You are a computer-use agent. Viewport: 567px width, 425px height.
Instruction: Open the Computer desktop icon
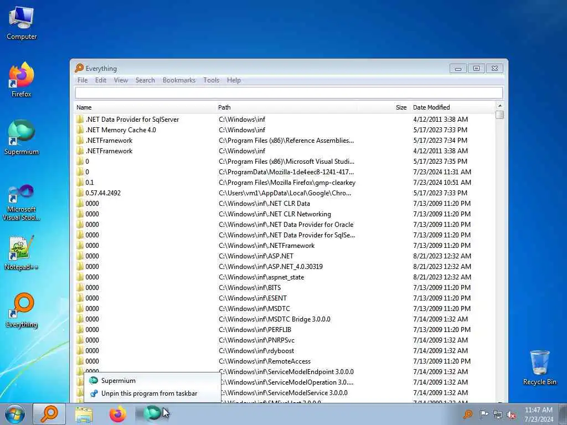click(x=22, y=23)
